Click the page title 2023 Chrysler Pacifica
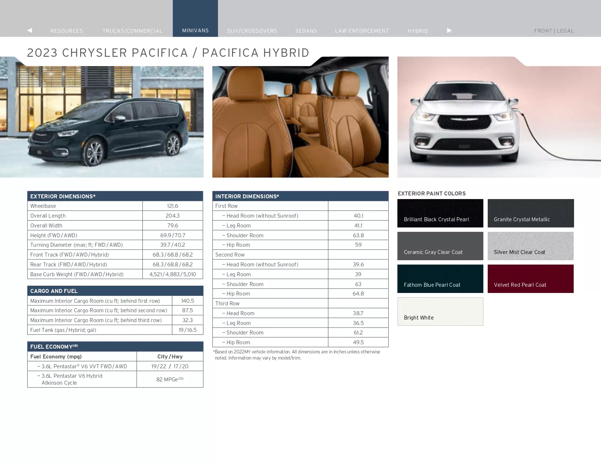Image resolution: width=601 pixels, height=464 pixels. point(168,53)
